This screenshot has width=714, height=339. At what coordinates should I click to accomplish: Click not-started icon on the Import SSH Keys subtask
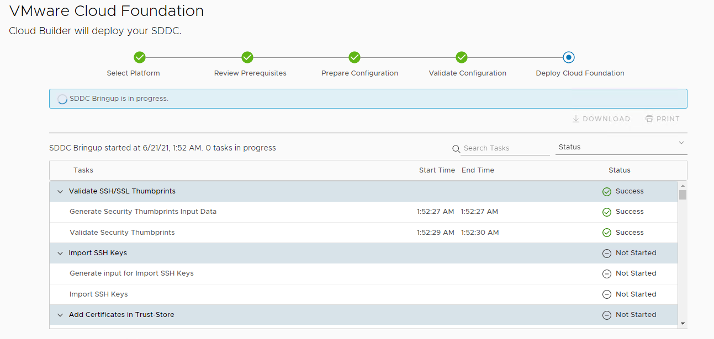(607, 295)
